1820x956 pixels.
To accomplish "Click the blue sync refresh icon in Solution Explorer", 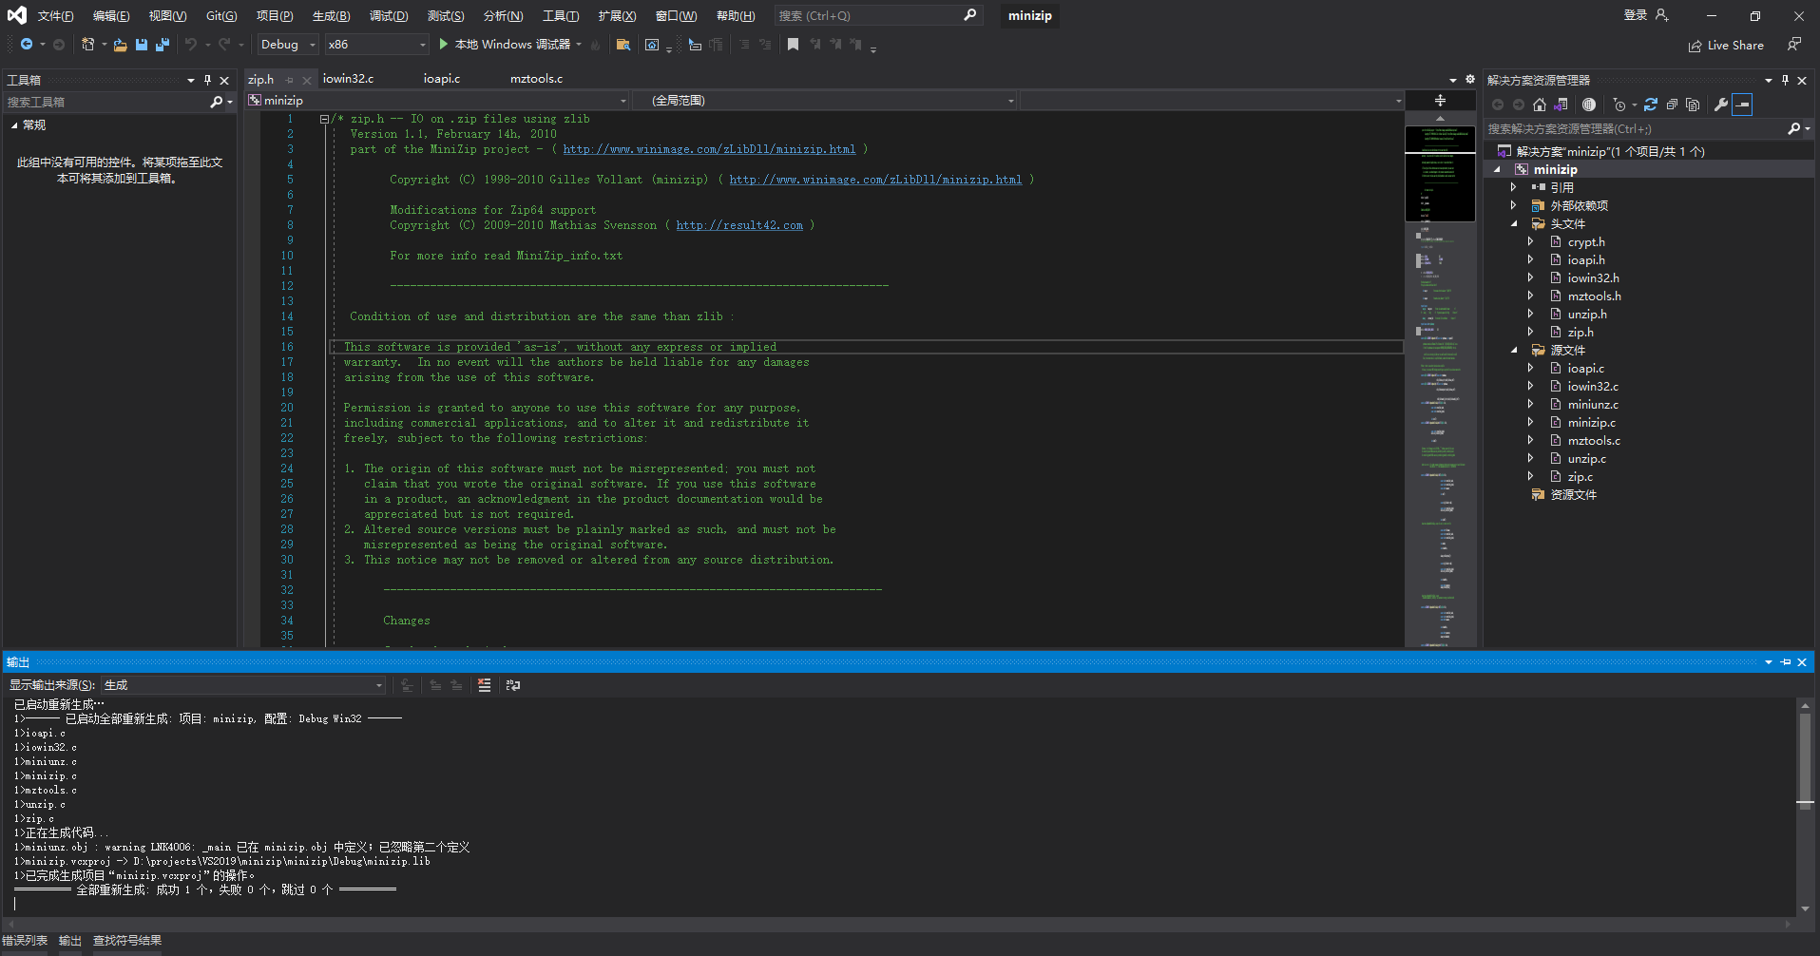I will 1651,105.
